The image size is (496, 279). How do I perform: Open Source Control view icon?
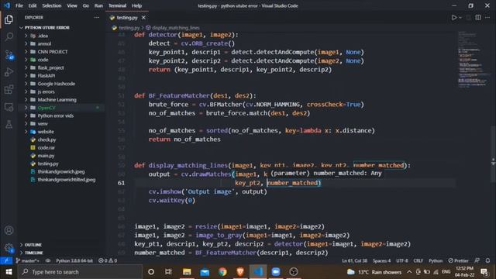tap(9, 55)
